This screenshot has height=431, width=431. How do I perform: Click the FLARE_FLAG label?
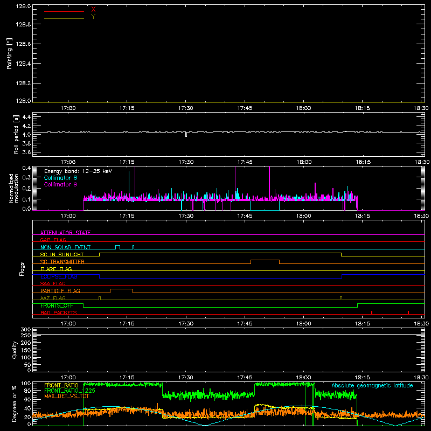(x=56, y=269)
